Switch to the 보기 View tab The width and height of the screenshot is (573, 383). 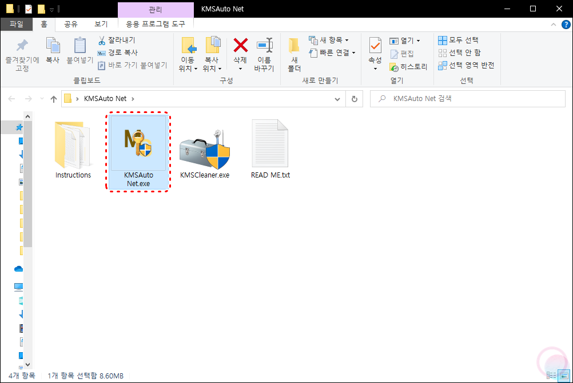click(x=101, y=25)
